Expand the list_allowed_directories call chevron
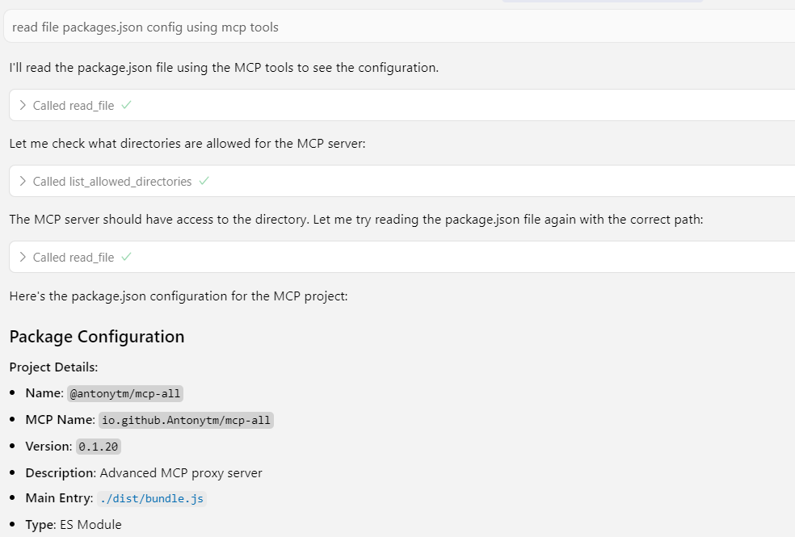 (x=23, y=181)
